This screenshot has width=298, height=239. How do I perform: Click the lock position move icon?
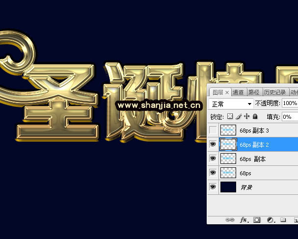(x=246, y=116)
